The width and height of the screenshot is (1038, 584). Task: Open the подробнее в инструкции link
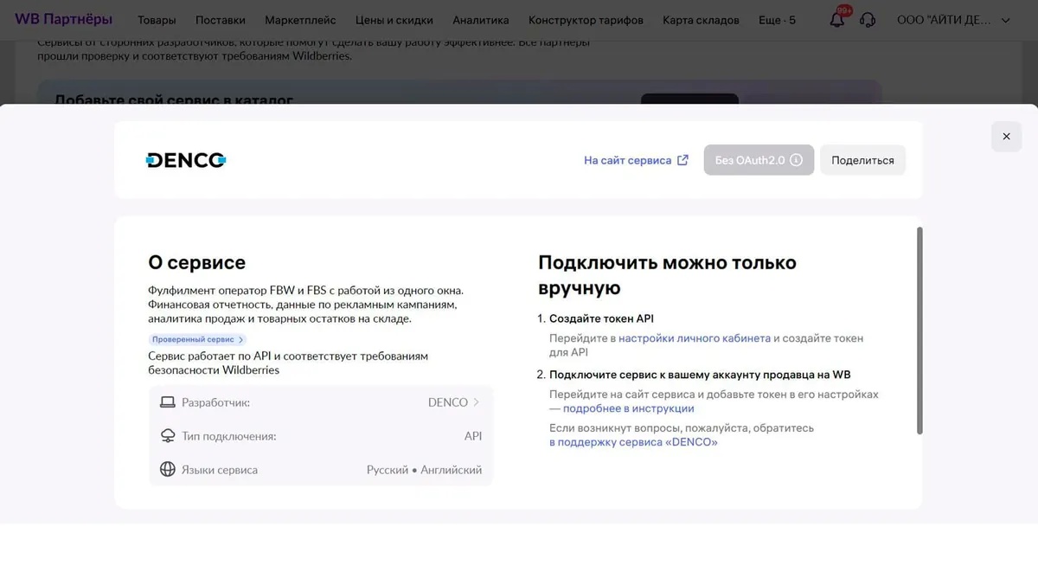[629, 408]
